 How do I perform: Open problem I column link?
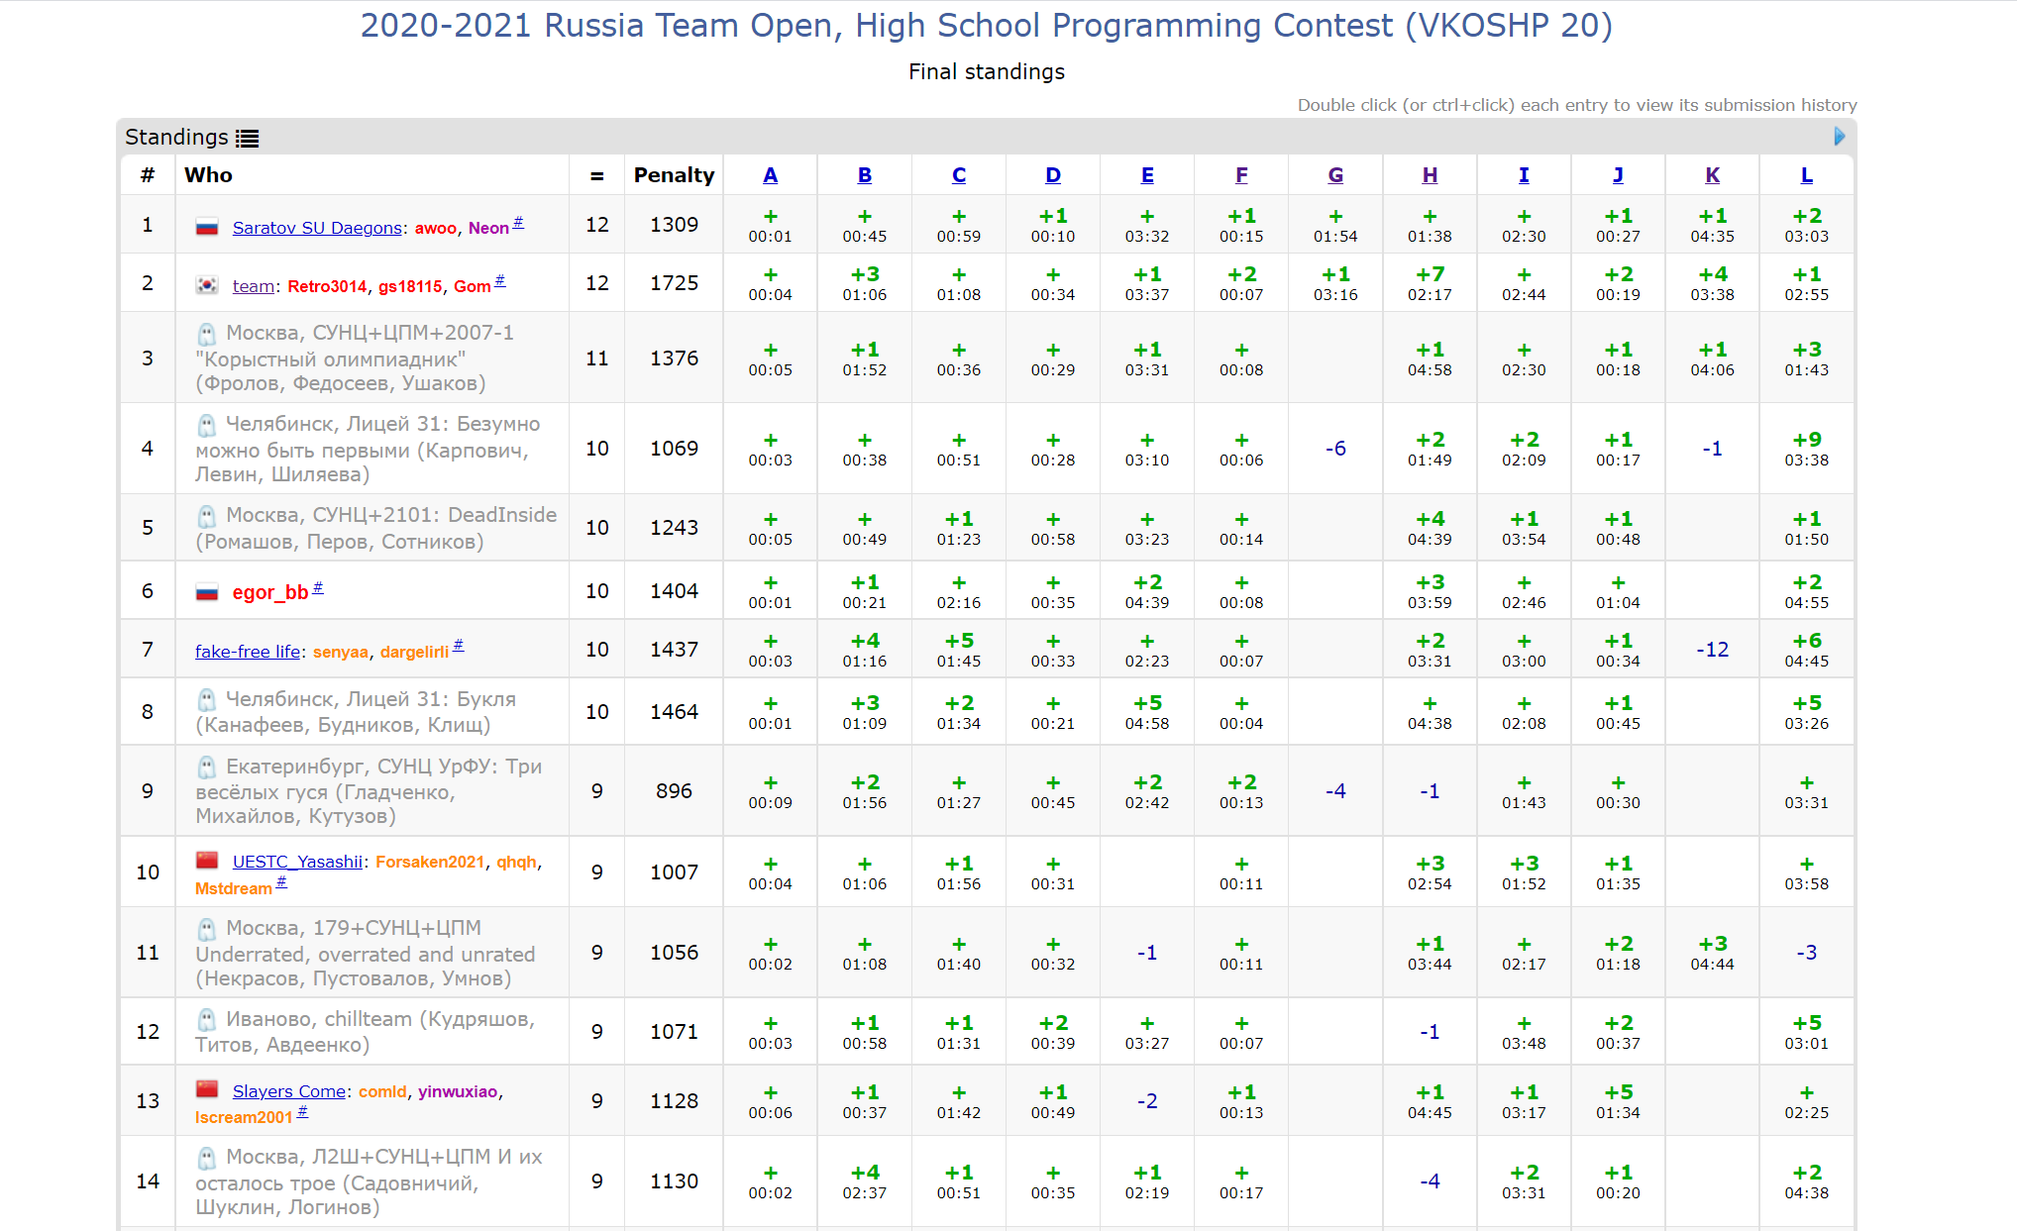(x=1524, y=175)
